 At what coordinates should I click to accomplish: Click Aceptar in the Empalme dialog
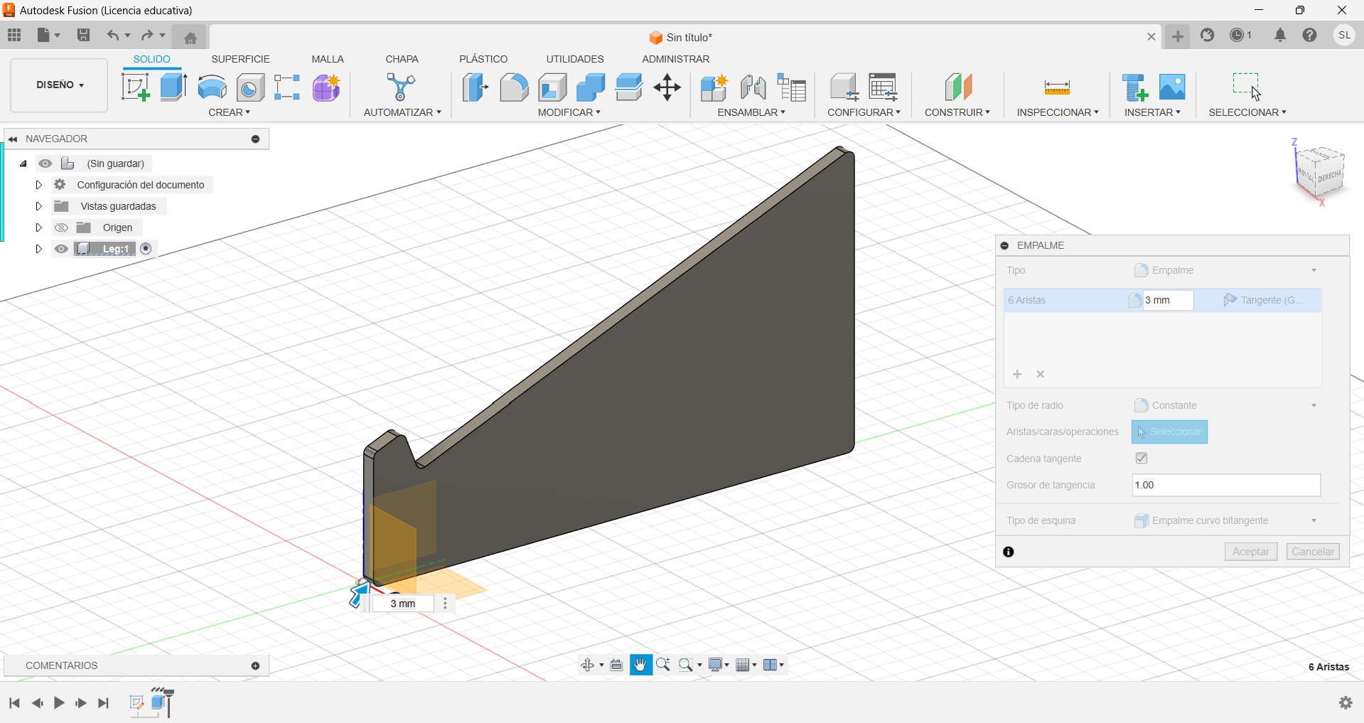coord(1250,552)
